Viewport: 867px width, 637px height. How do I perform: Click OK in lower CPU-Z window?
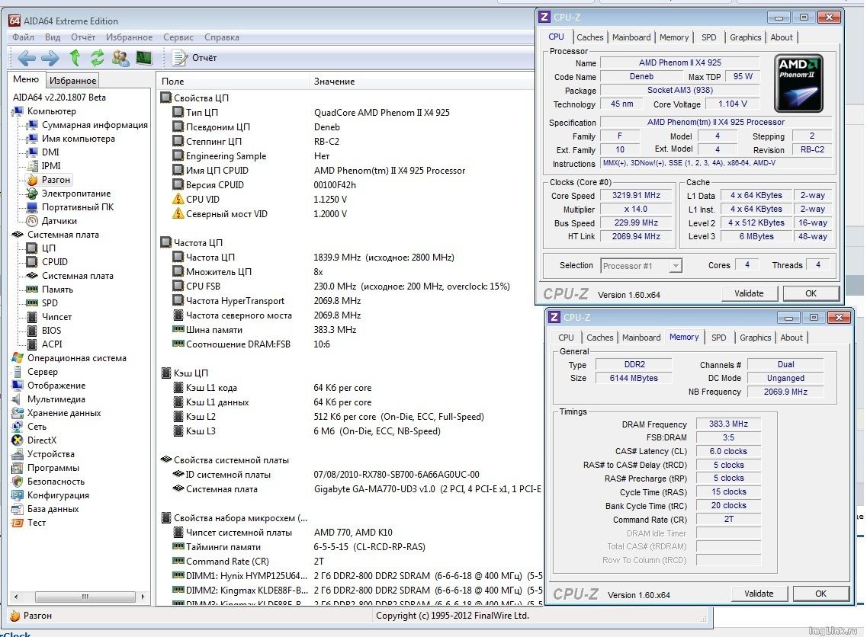pos(821,594)
